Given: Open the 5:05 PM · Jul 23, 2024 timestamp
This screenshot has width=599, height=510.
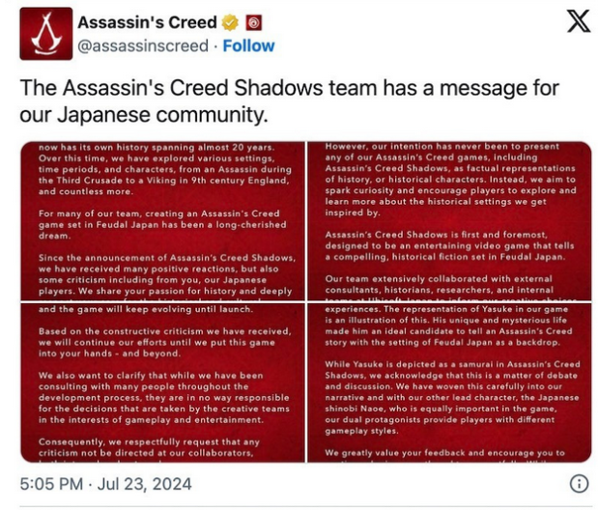Looking at the screenshot, I should click(x=105, y=483).
